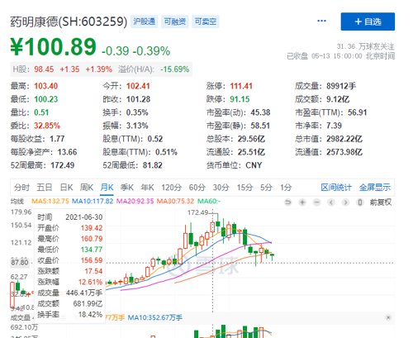Click the 172.49 peak candlestick on chart
413x338 pixels.
click(x=218, y=224)
